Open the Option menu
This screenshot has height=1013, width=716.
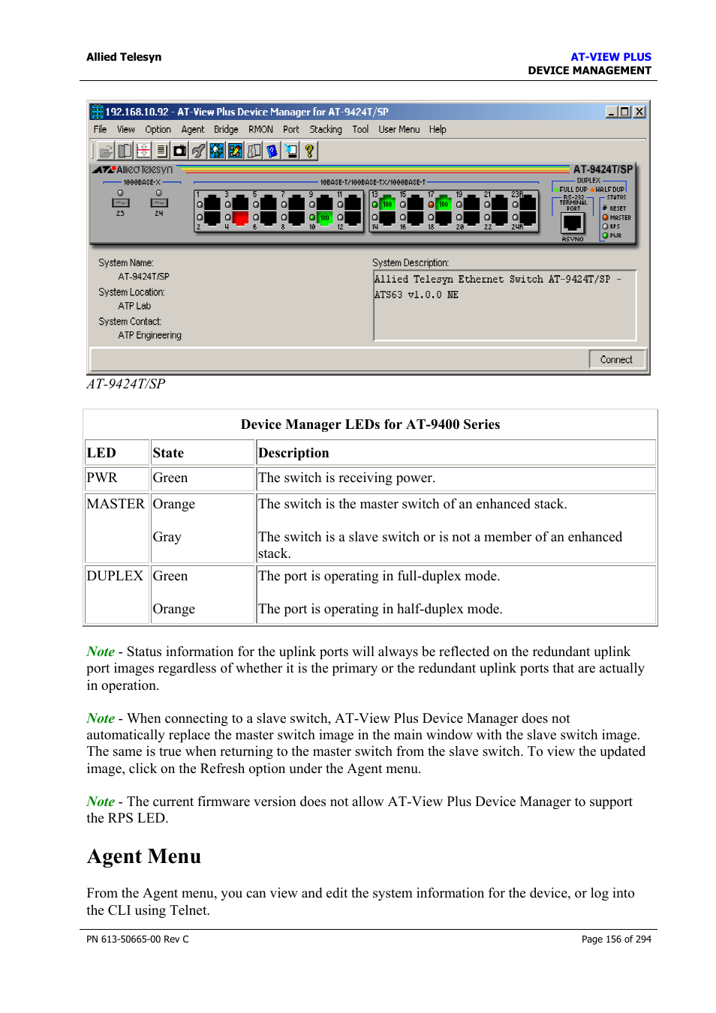(158, 129)
